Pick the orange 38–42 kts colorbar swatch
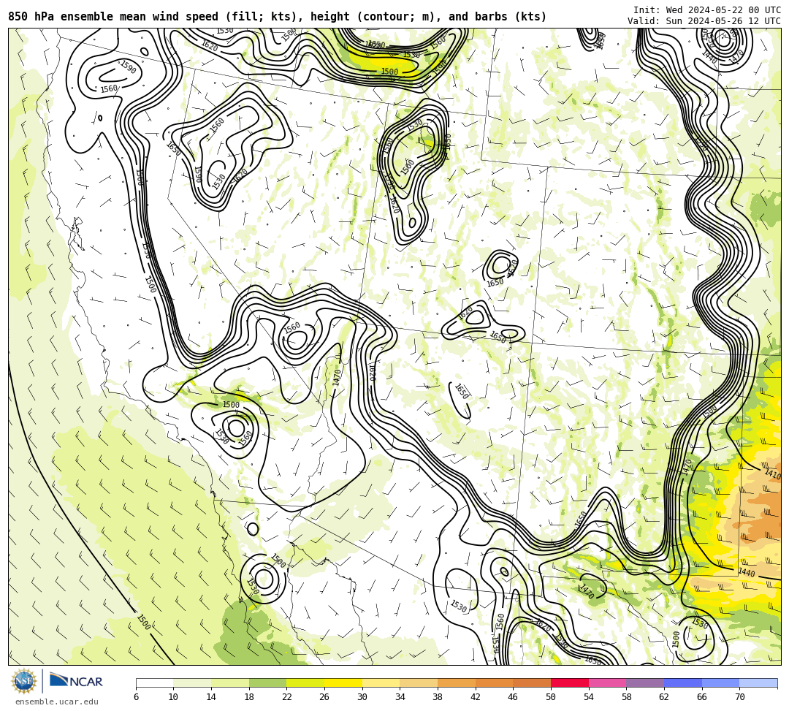Viewport: 789px width, 711px height. tap(457, 683)
